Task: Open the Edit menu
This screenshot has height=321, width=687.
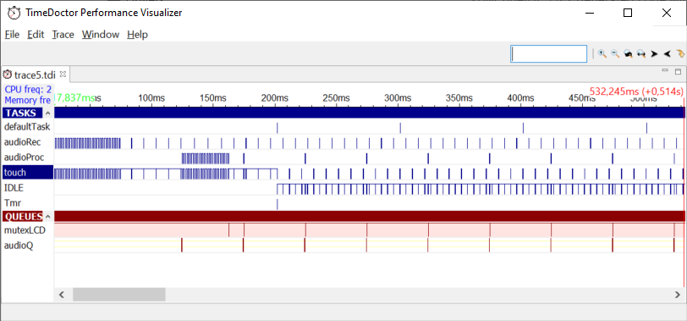Action: (x=36, y=35)
